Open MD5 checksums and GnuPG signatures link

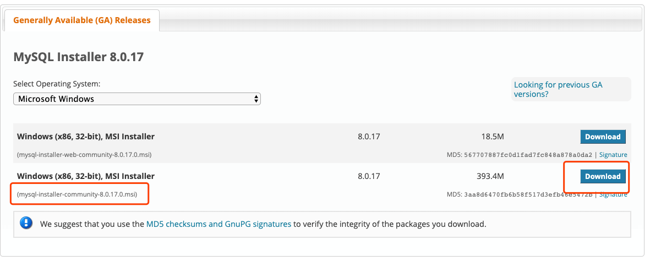pos(219,224)
